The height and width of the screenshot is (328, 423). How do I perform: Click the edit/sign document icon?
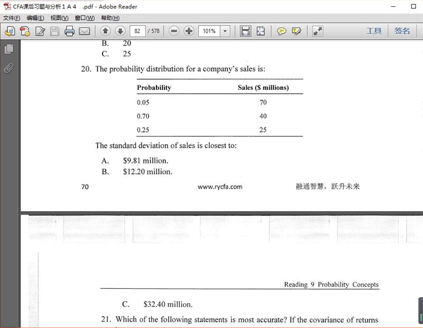click(x=40, y=31)
